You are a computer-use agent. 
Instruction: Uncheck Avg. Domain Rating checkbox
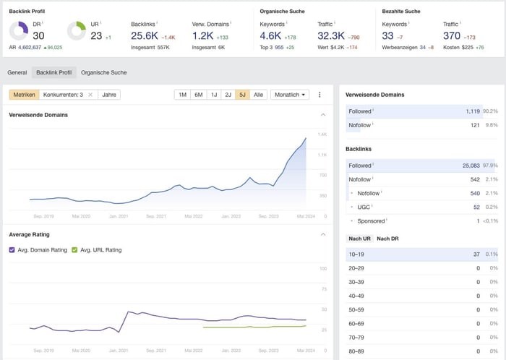tap(12, 250)
